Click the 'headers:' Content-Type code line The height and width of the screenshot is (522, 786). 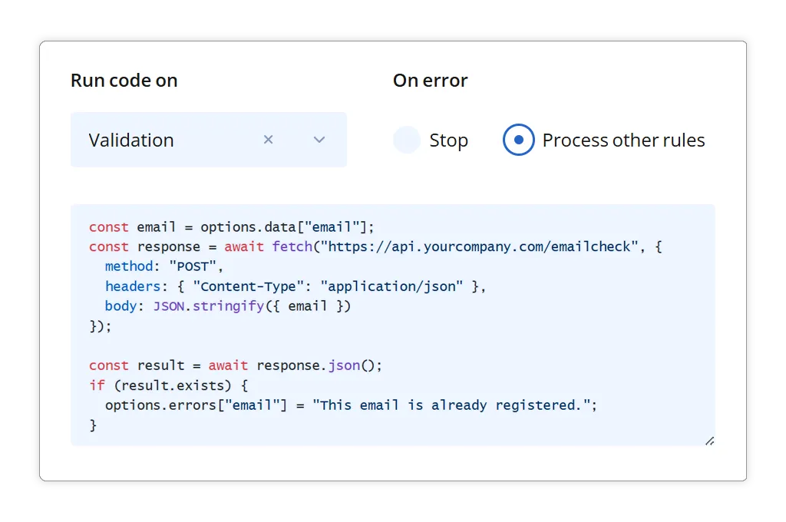[296, 286]
